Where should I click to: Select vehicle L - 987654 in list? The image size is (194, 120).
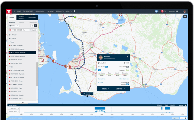point(22,35)
